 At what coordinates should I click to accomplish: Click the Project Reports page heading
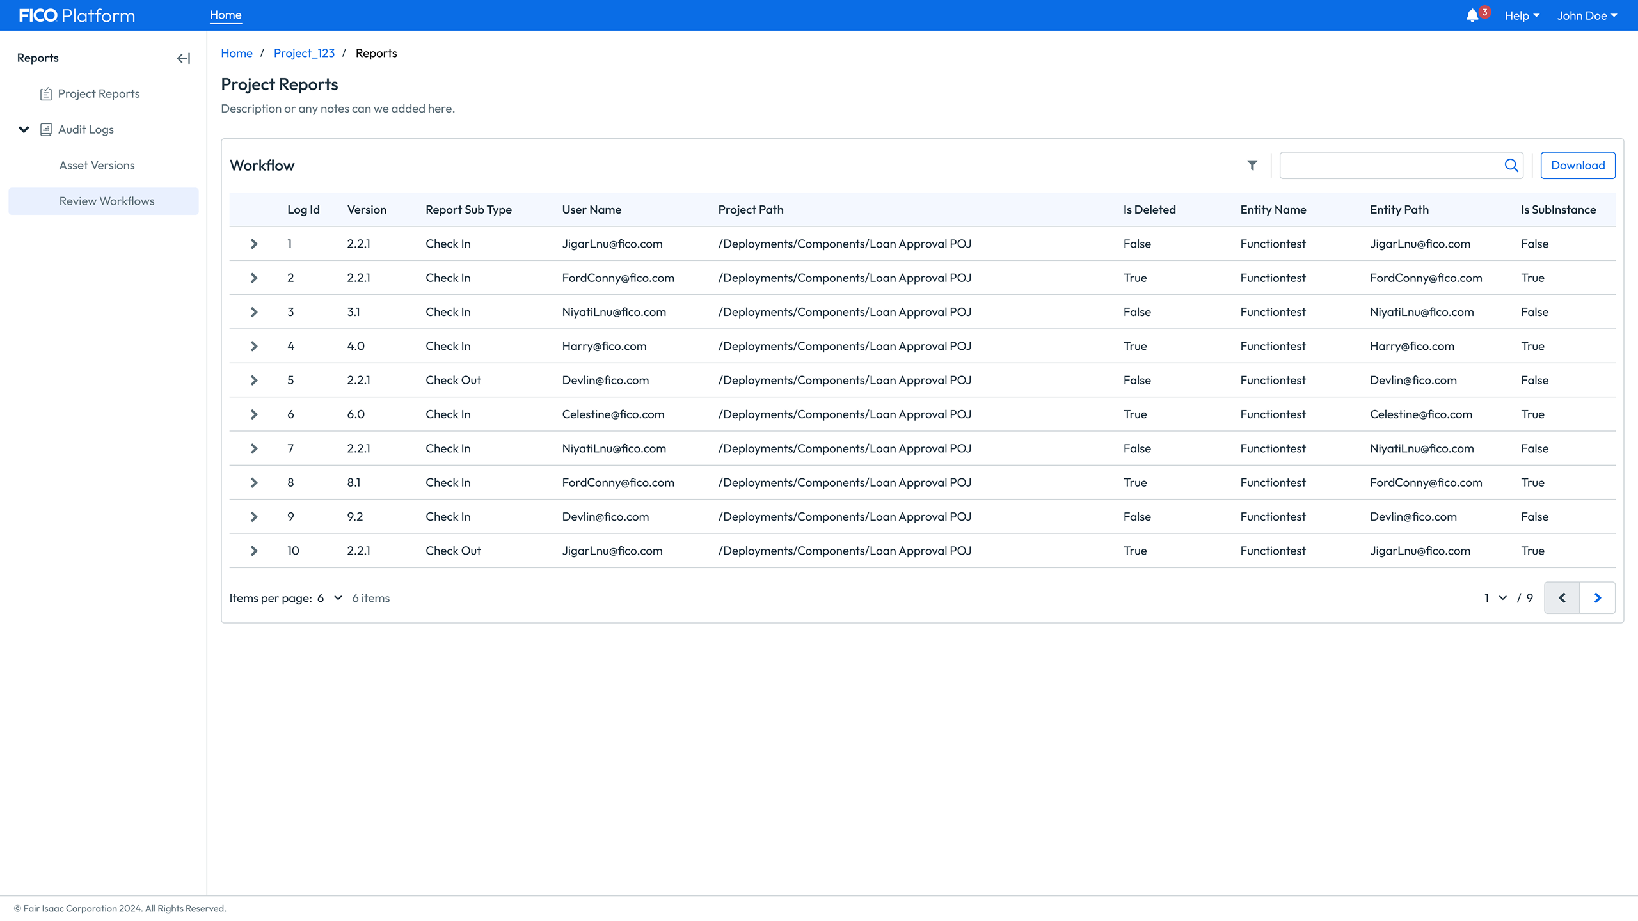tap(279, 84)
